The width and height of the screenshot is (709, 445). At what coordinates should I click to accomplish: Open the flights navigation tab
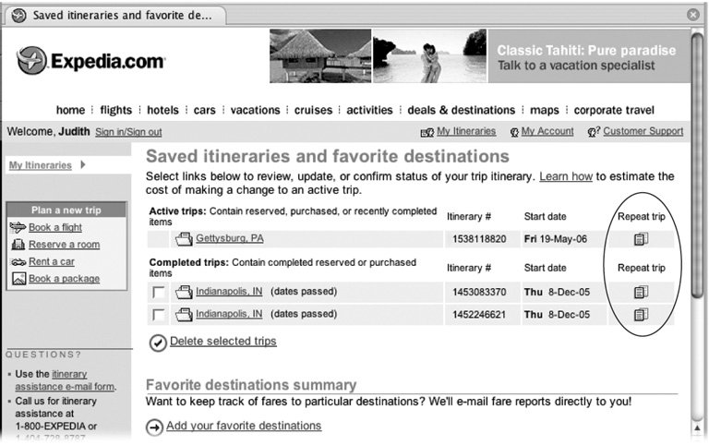[115, 110]
